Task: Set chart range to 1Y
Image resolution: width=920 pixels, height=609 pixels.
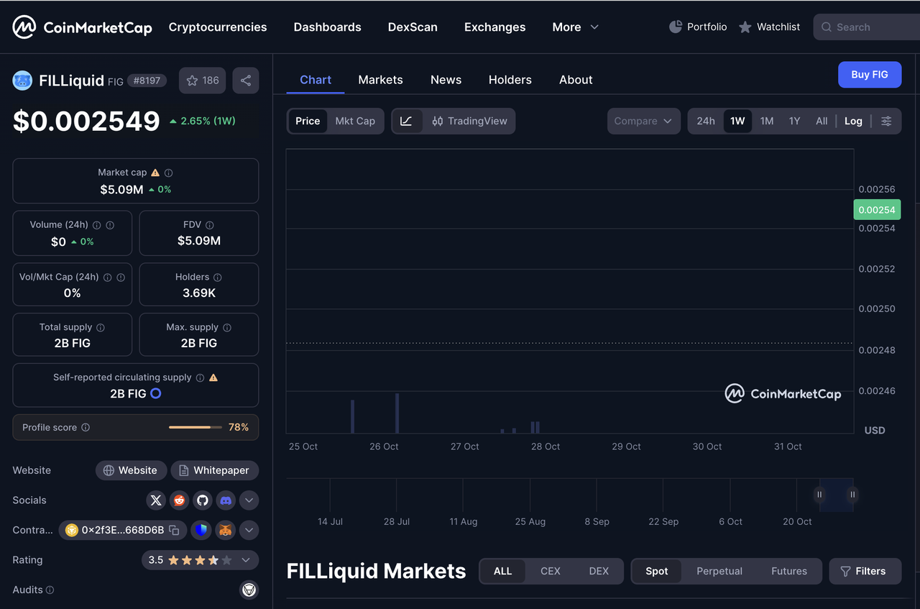Action: pyautogui.click(x=794, y=121)
